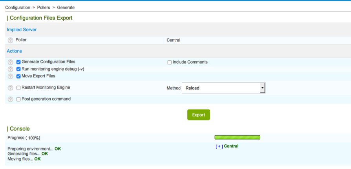Enable Restart Monitoring Engine checkbox
The height and width of the screenshot is (169, 351).
(18, 88)
